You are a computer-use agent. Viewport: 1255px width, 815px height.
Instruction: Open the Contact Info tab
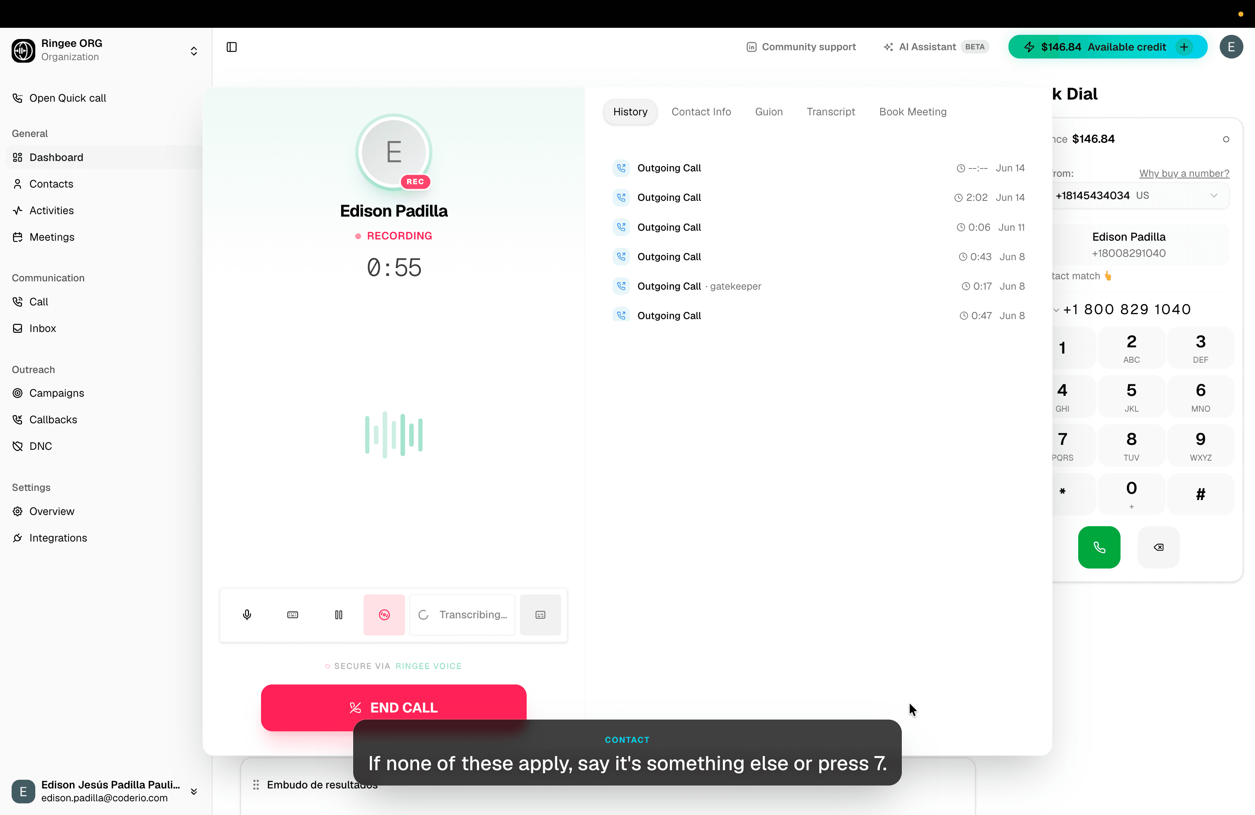click(701, 112)
